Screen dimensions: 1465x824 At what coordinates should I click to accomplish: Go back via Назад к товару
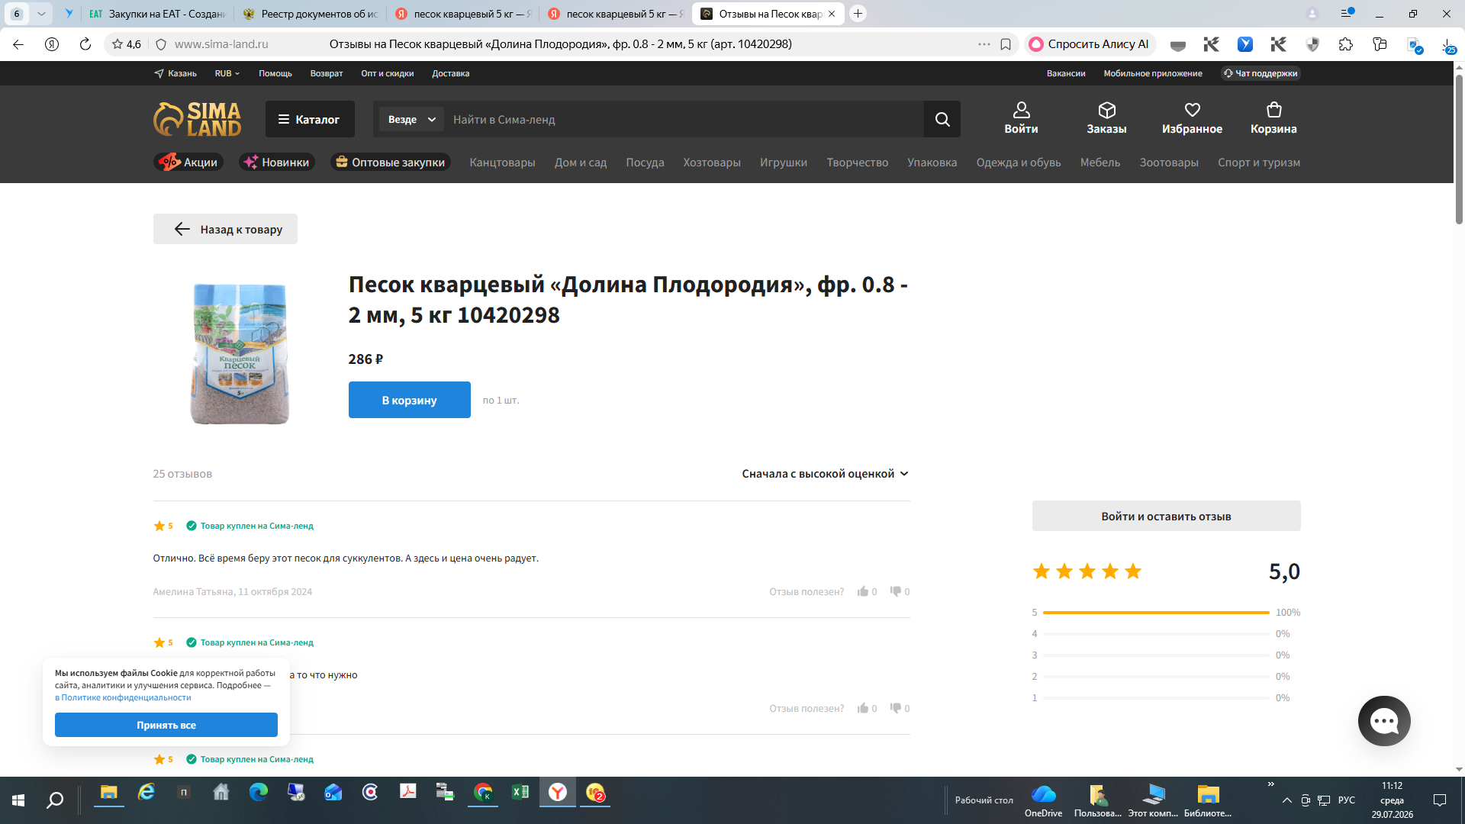[225, 229]
